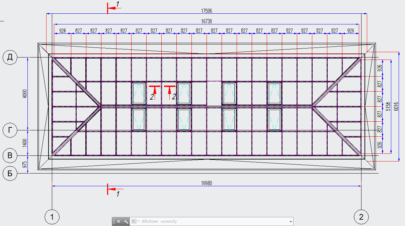Select axis bubble В
The height and width of the screenshot is (226, 405).
[x=10, y=155]
